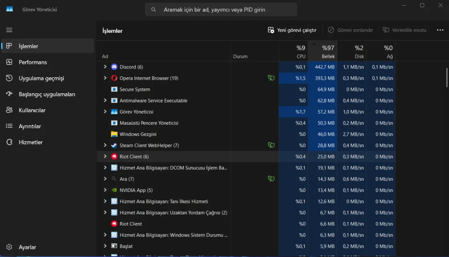Expand the Başlat process row
The height and width of the screenshot is (257, 449).
pyautogui.click(x=105, y=246)
